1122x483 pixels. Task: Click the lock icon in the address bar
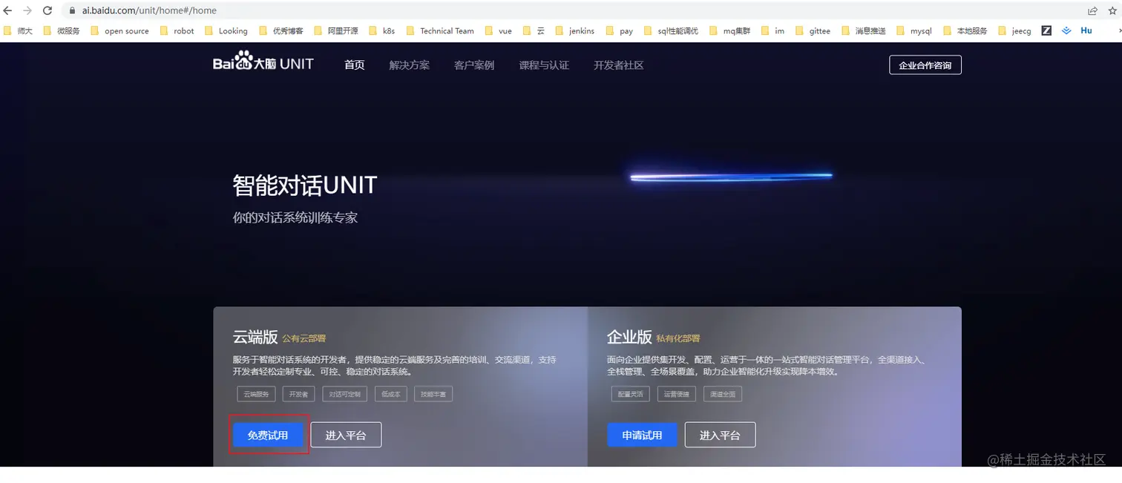tap(73, 11)
